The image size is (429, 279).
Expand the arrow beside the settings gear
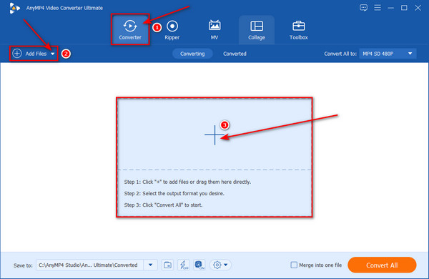click(x=226, y=265)
